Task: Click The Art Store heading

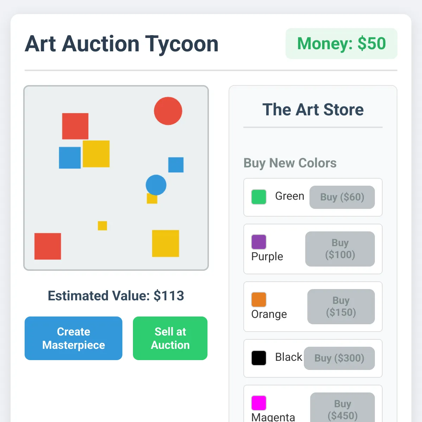Action: (313, 109)
